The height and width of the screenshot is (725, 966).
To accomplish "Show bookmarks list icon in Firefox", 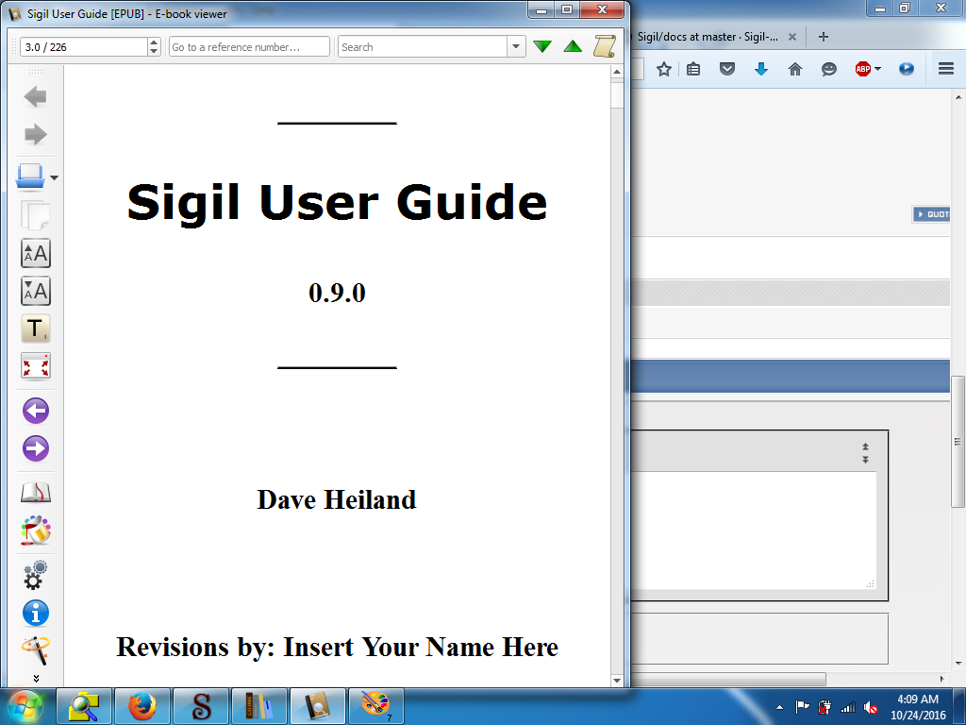I will [693, 69].
